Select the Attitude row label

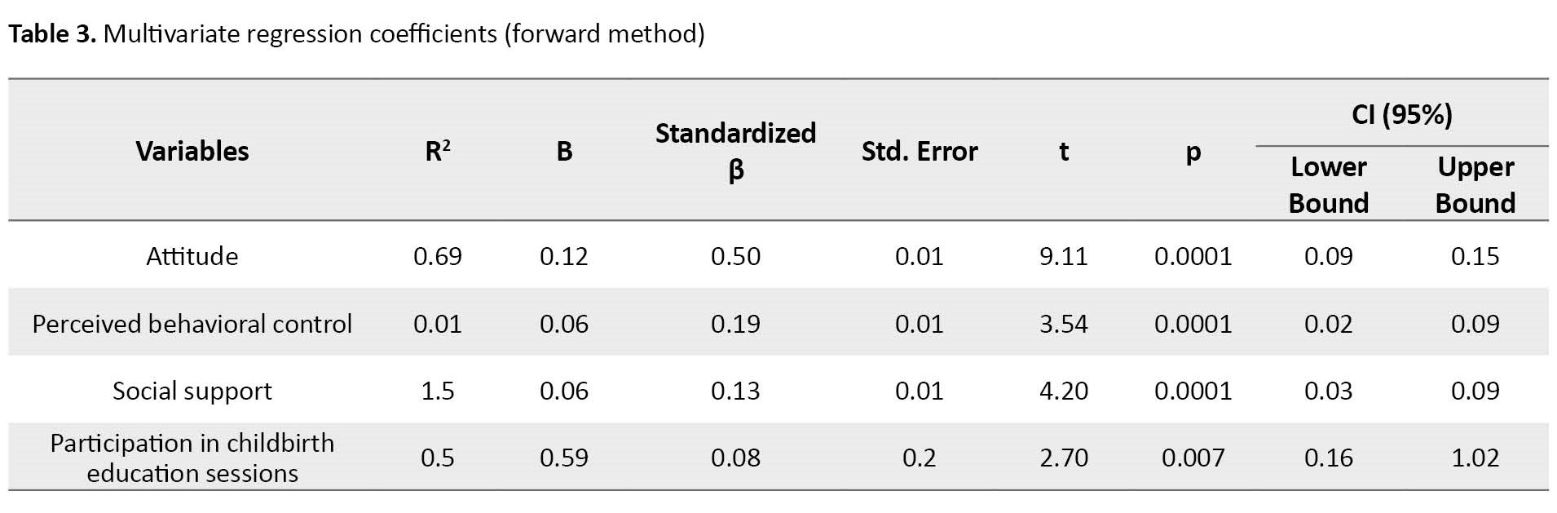(x=192, y=257)
